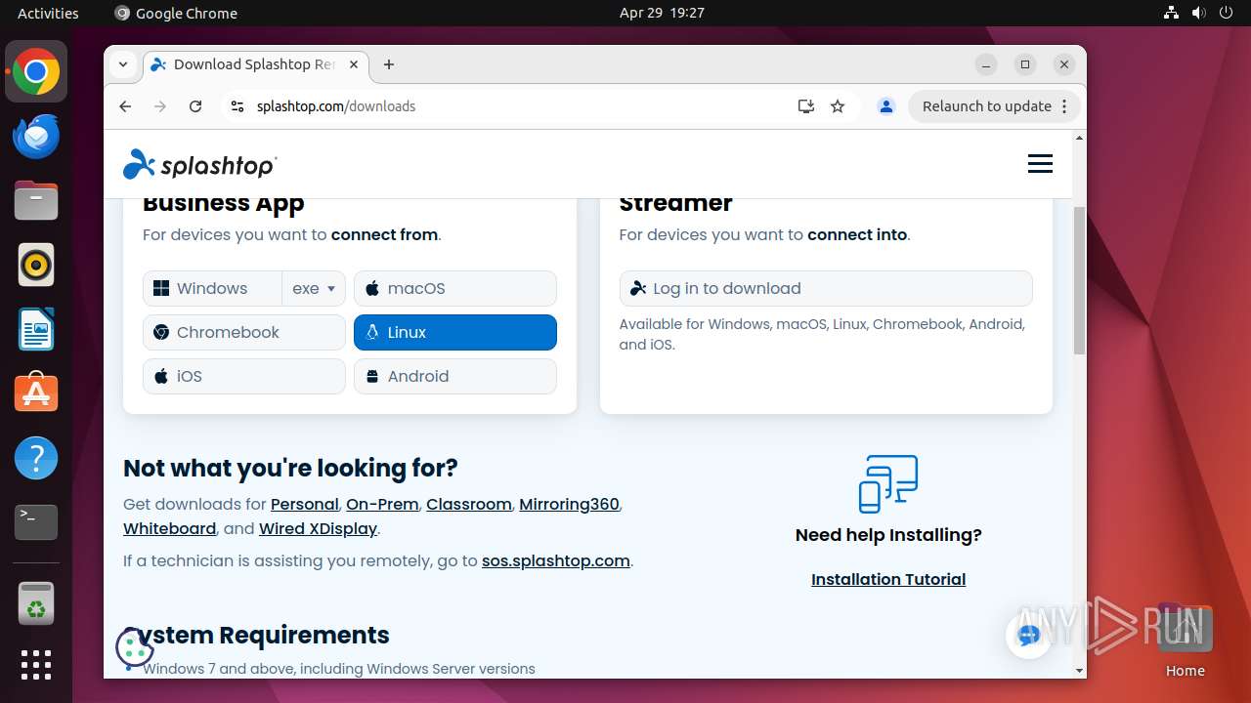
Task: Open the Whiteboard downloads link
Action: coord(169,528)
